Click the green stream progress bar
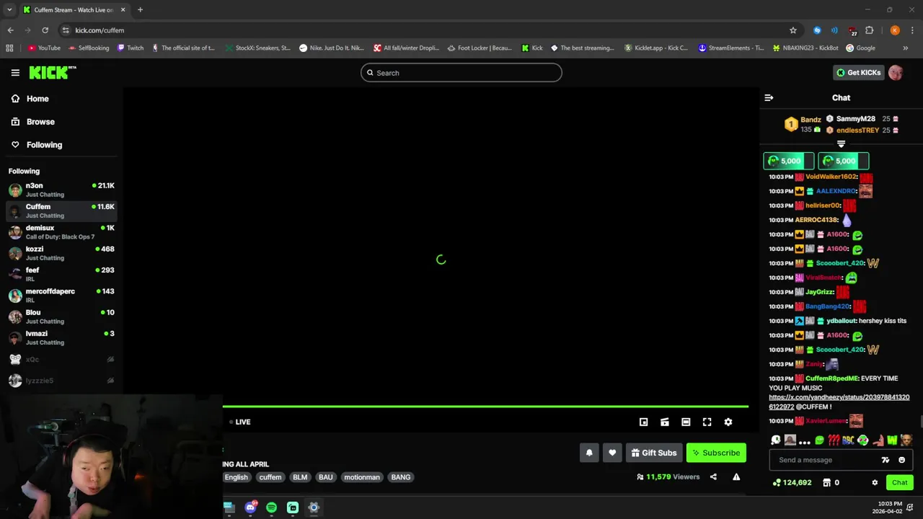The image size is (923, 519). pos(485,407)
